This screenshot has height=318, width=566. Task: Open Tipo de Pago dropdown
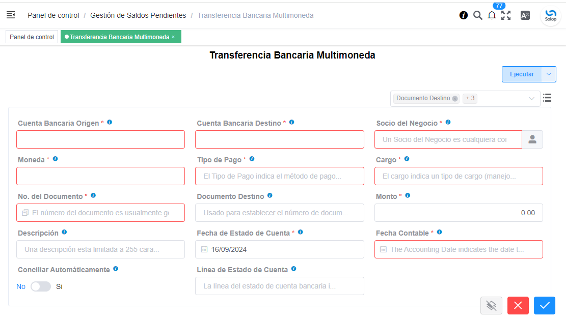tap(279, 176)
